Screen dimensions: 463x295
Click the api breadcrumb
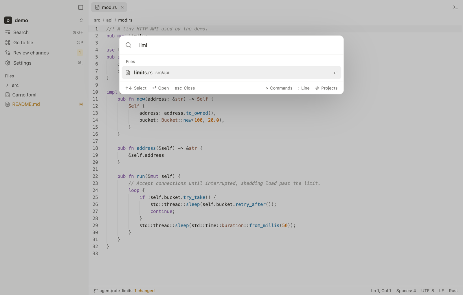coord(109,20)
